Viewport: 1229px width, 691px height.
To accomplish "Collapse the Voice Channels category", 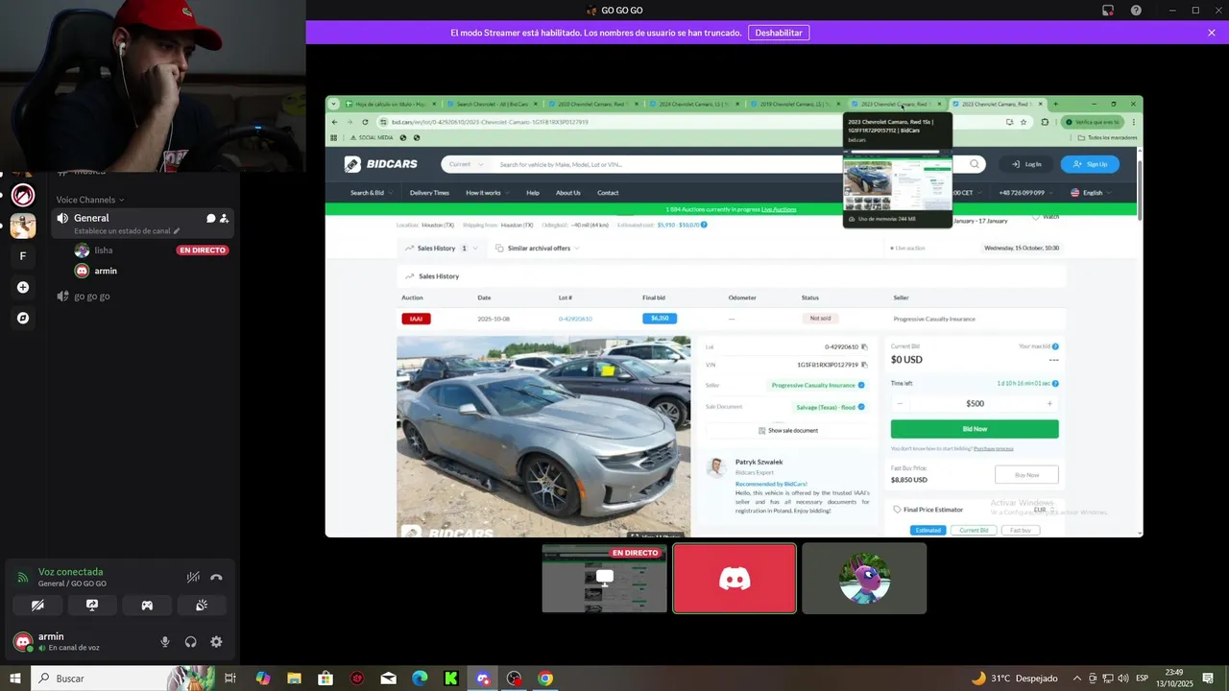I will [89, 200].
